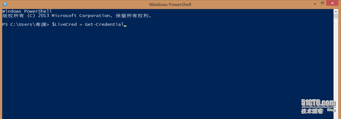The image size is (341, 119).
Task: Click the 技术博客 watermark text
Action: pyautogui.click(x=312, y=111)
